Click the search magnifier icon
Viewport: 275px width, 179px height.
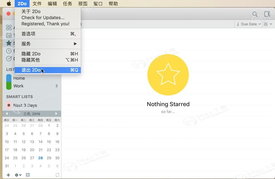pyautogui.click(x=255, y=14)
